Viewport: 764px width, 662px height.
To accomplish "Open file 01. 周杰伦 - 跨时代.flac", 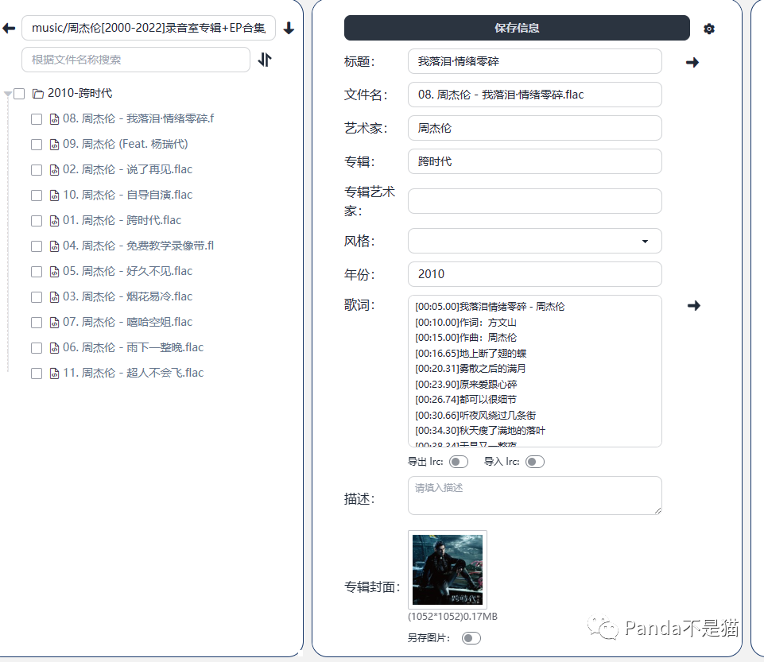I will pos(122,221).
